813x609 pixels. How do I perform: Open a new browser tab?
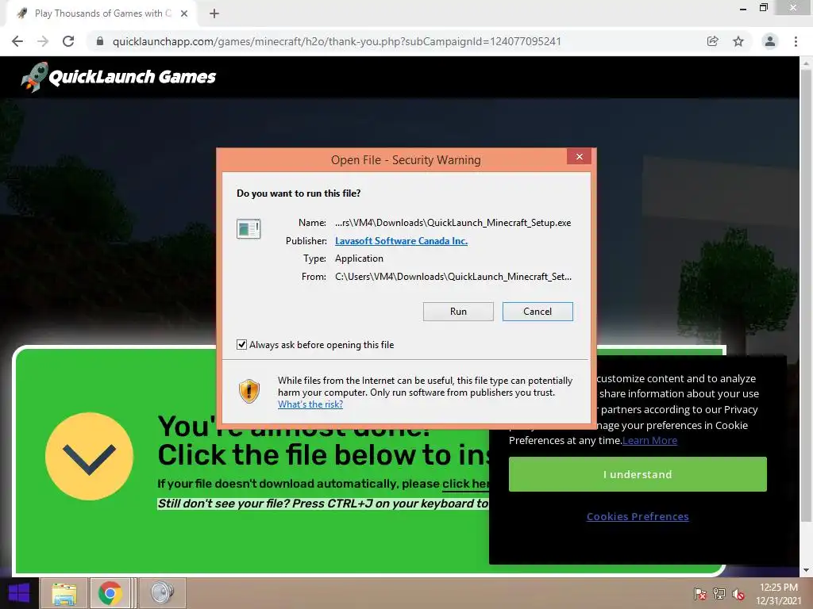coord(214,13)
